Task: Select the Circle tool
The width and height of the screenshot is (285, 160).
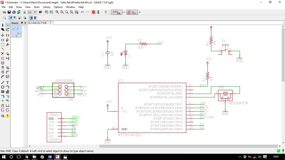Action: (x=3, y=87)
